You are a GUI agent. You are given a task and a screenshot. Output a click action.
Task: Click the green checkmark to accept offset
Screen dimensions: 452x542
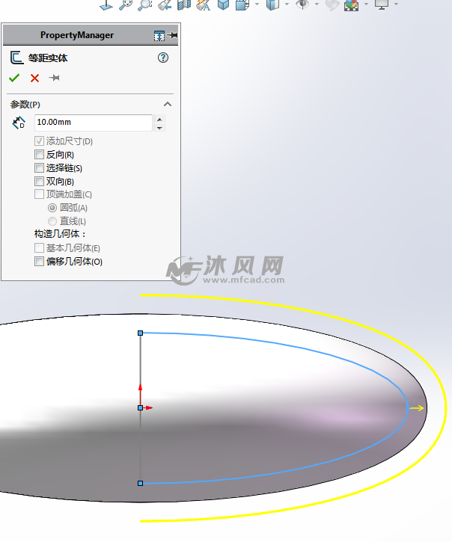pyautogui.click(x=14, y=78)
